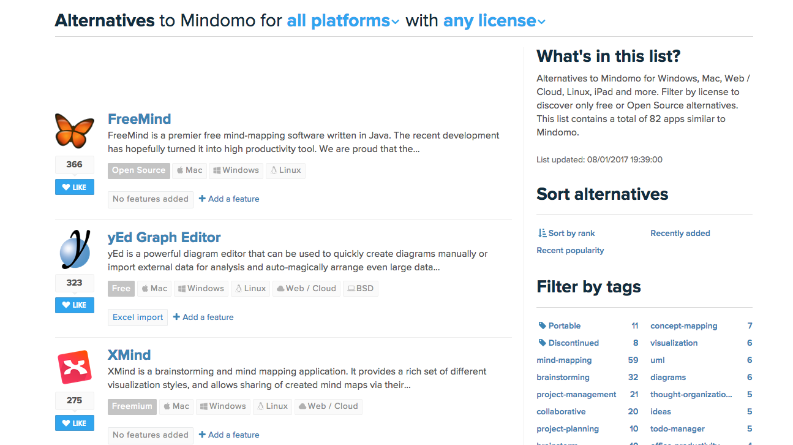Sort by Recently added

click(680, 234)
